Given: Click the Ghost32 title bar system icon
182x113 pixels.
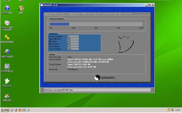Looking at the screenshot, I should (x=42, y=5).
